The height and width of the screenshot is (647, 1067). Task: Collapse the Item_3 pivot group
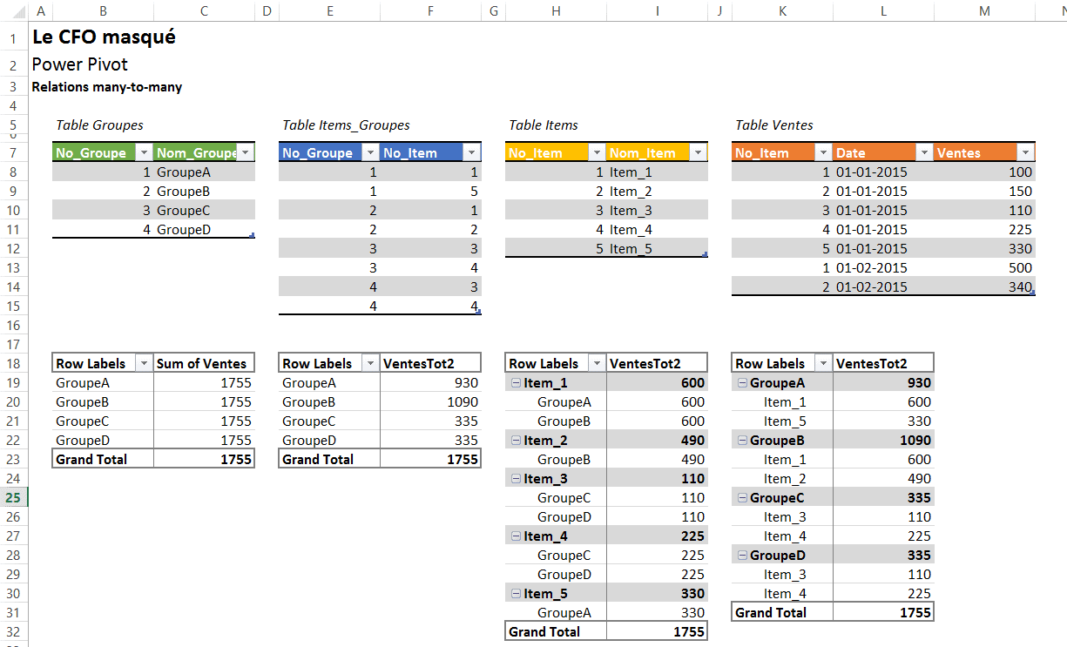(516, 479)
